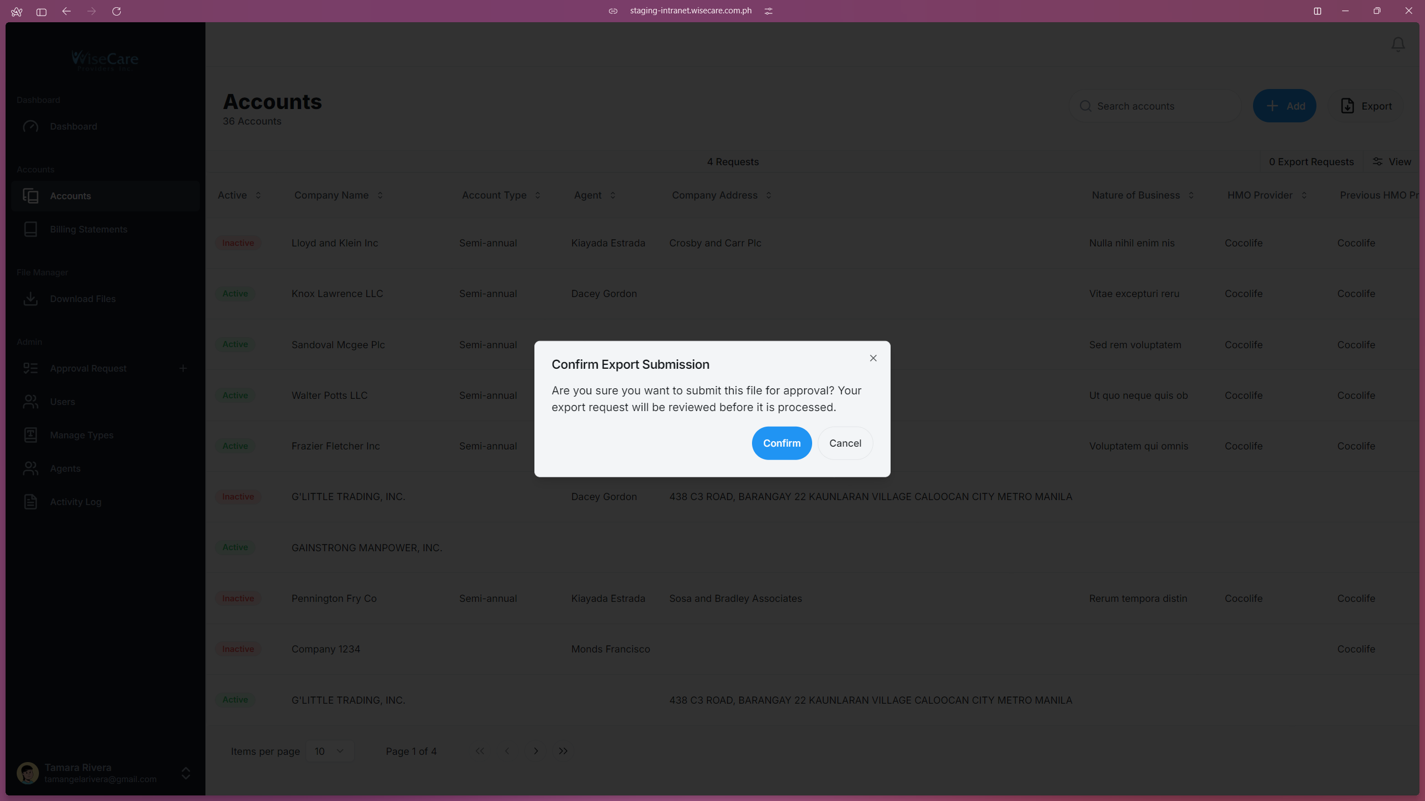Click the Export download icon
The height and width of the screenshot is (801, 1425).
point(1348,106)
